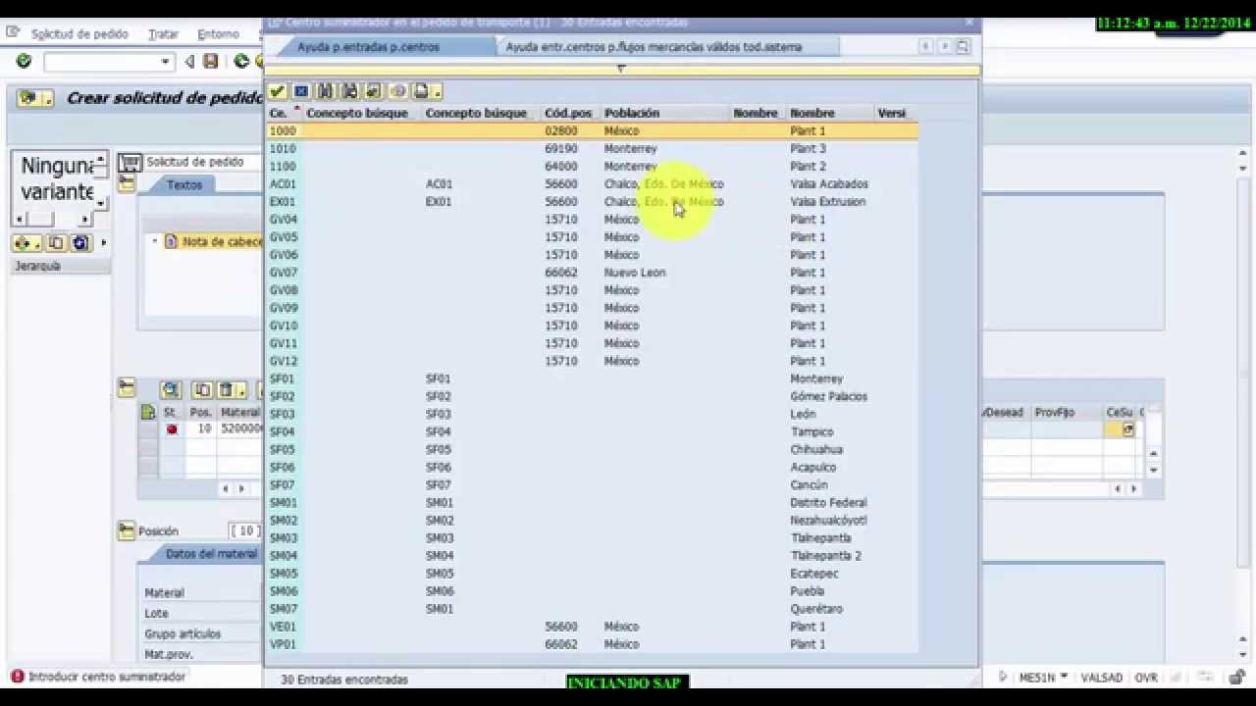The height and width of the screenshot is (706, 1256).
Task: Expand the restrictions triangle under popup tabs
Action: coord(620,69)
